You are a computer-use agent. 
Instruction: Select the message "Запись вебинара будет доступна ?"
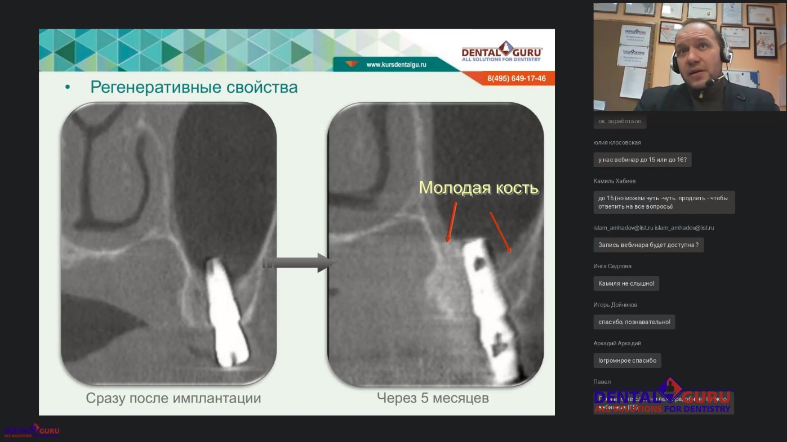click(648, 245)
